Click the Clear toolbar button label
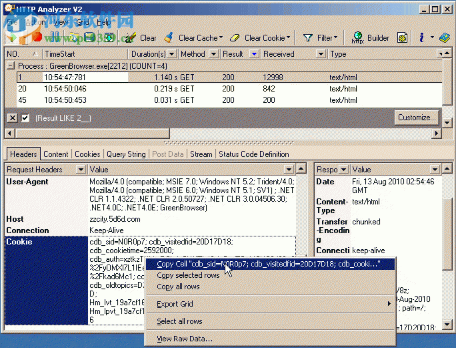This screenshot has width=456, height=348. click(x=148, y=38)
